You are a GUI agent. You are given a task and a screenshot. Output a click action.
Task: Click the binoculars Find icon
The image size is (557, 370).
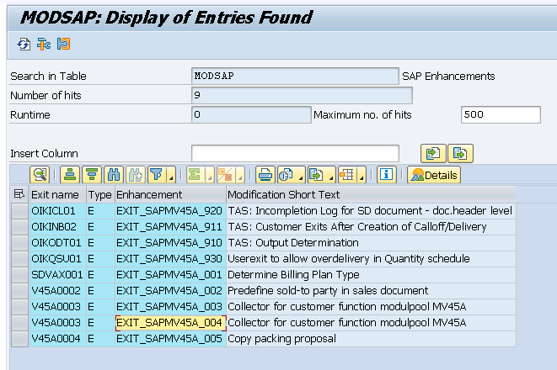pyautogui.click(x=114, y=175)
